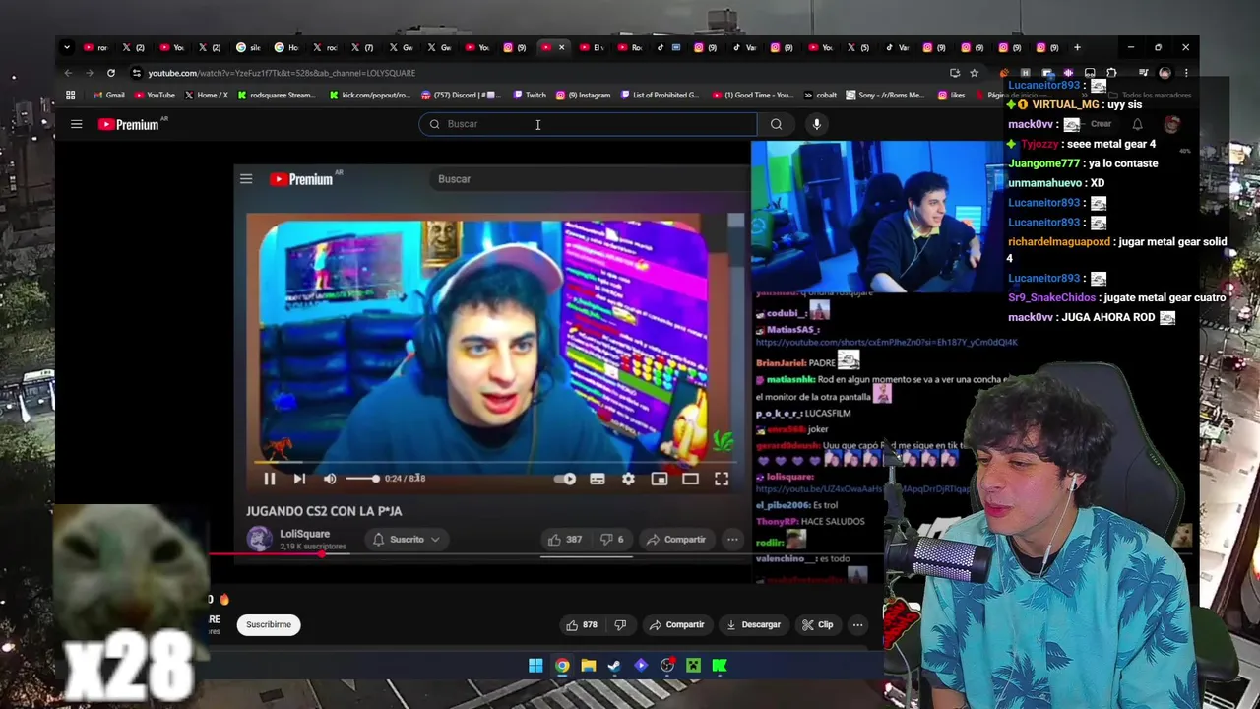Toggle the autoplay switch in player
The image size is (1260, 709).
pos(565,479)
